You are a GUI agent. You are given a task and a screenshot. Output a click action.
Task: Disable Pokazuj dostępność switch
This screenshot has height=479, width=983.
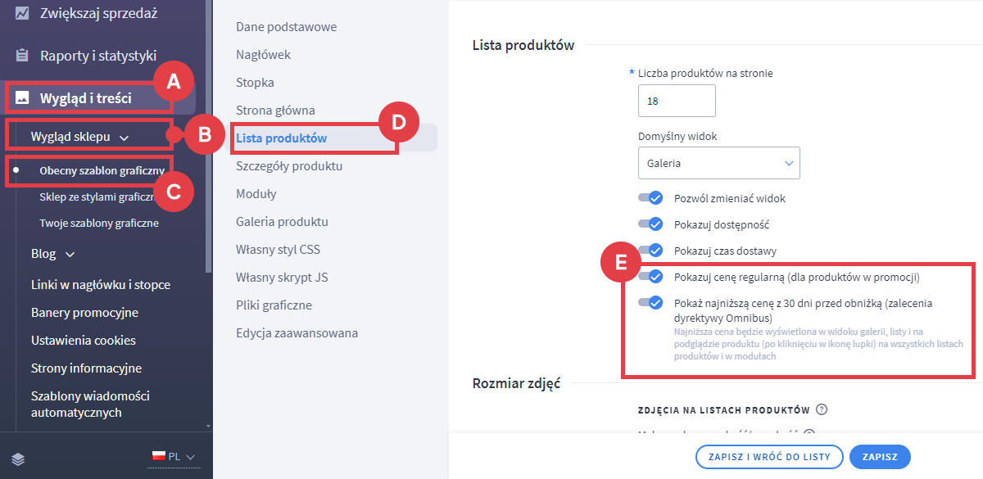[651, 224]
